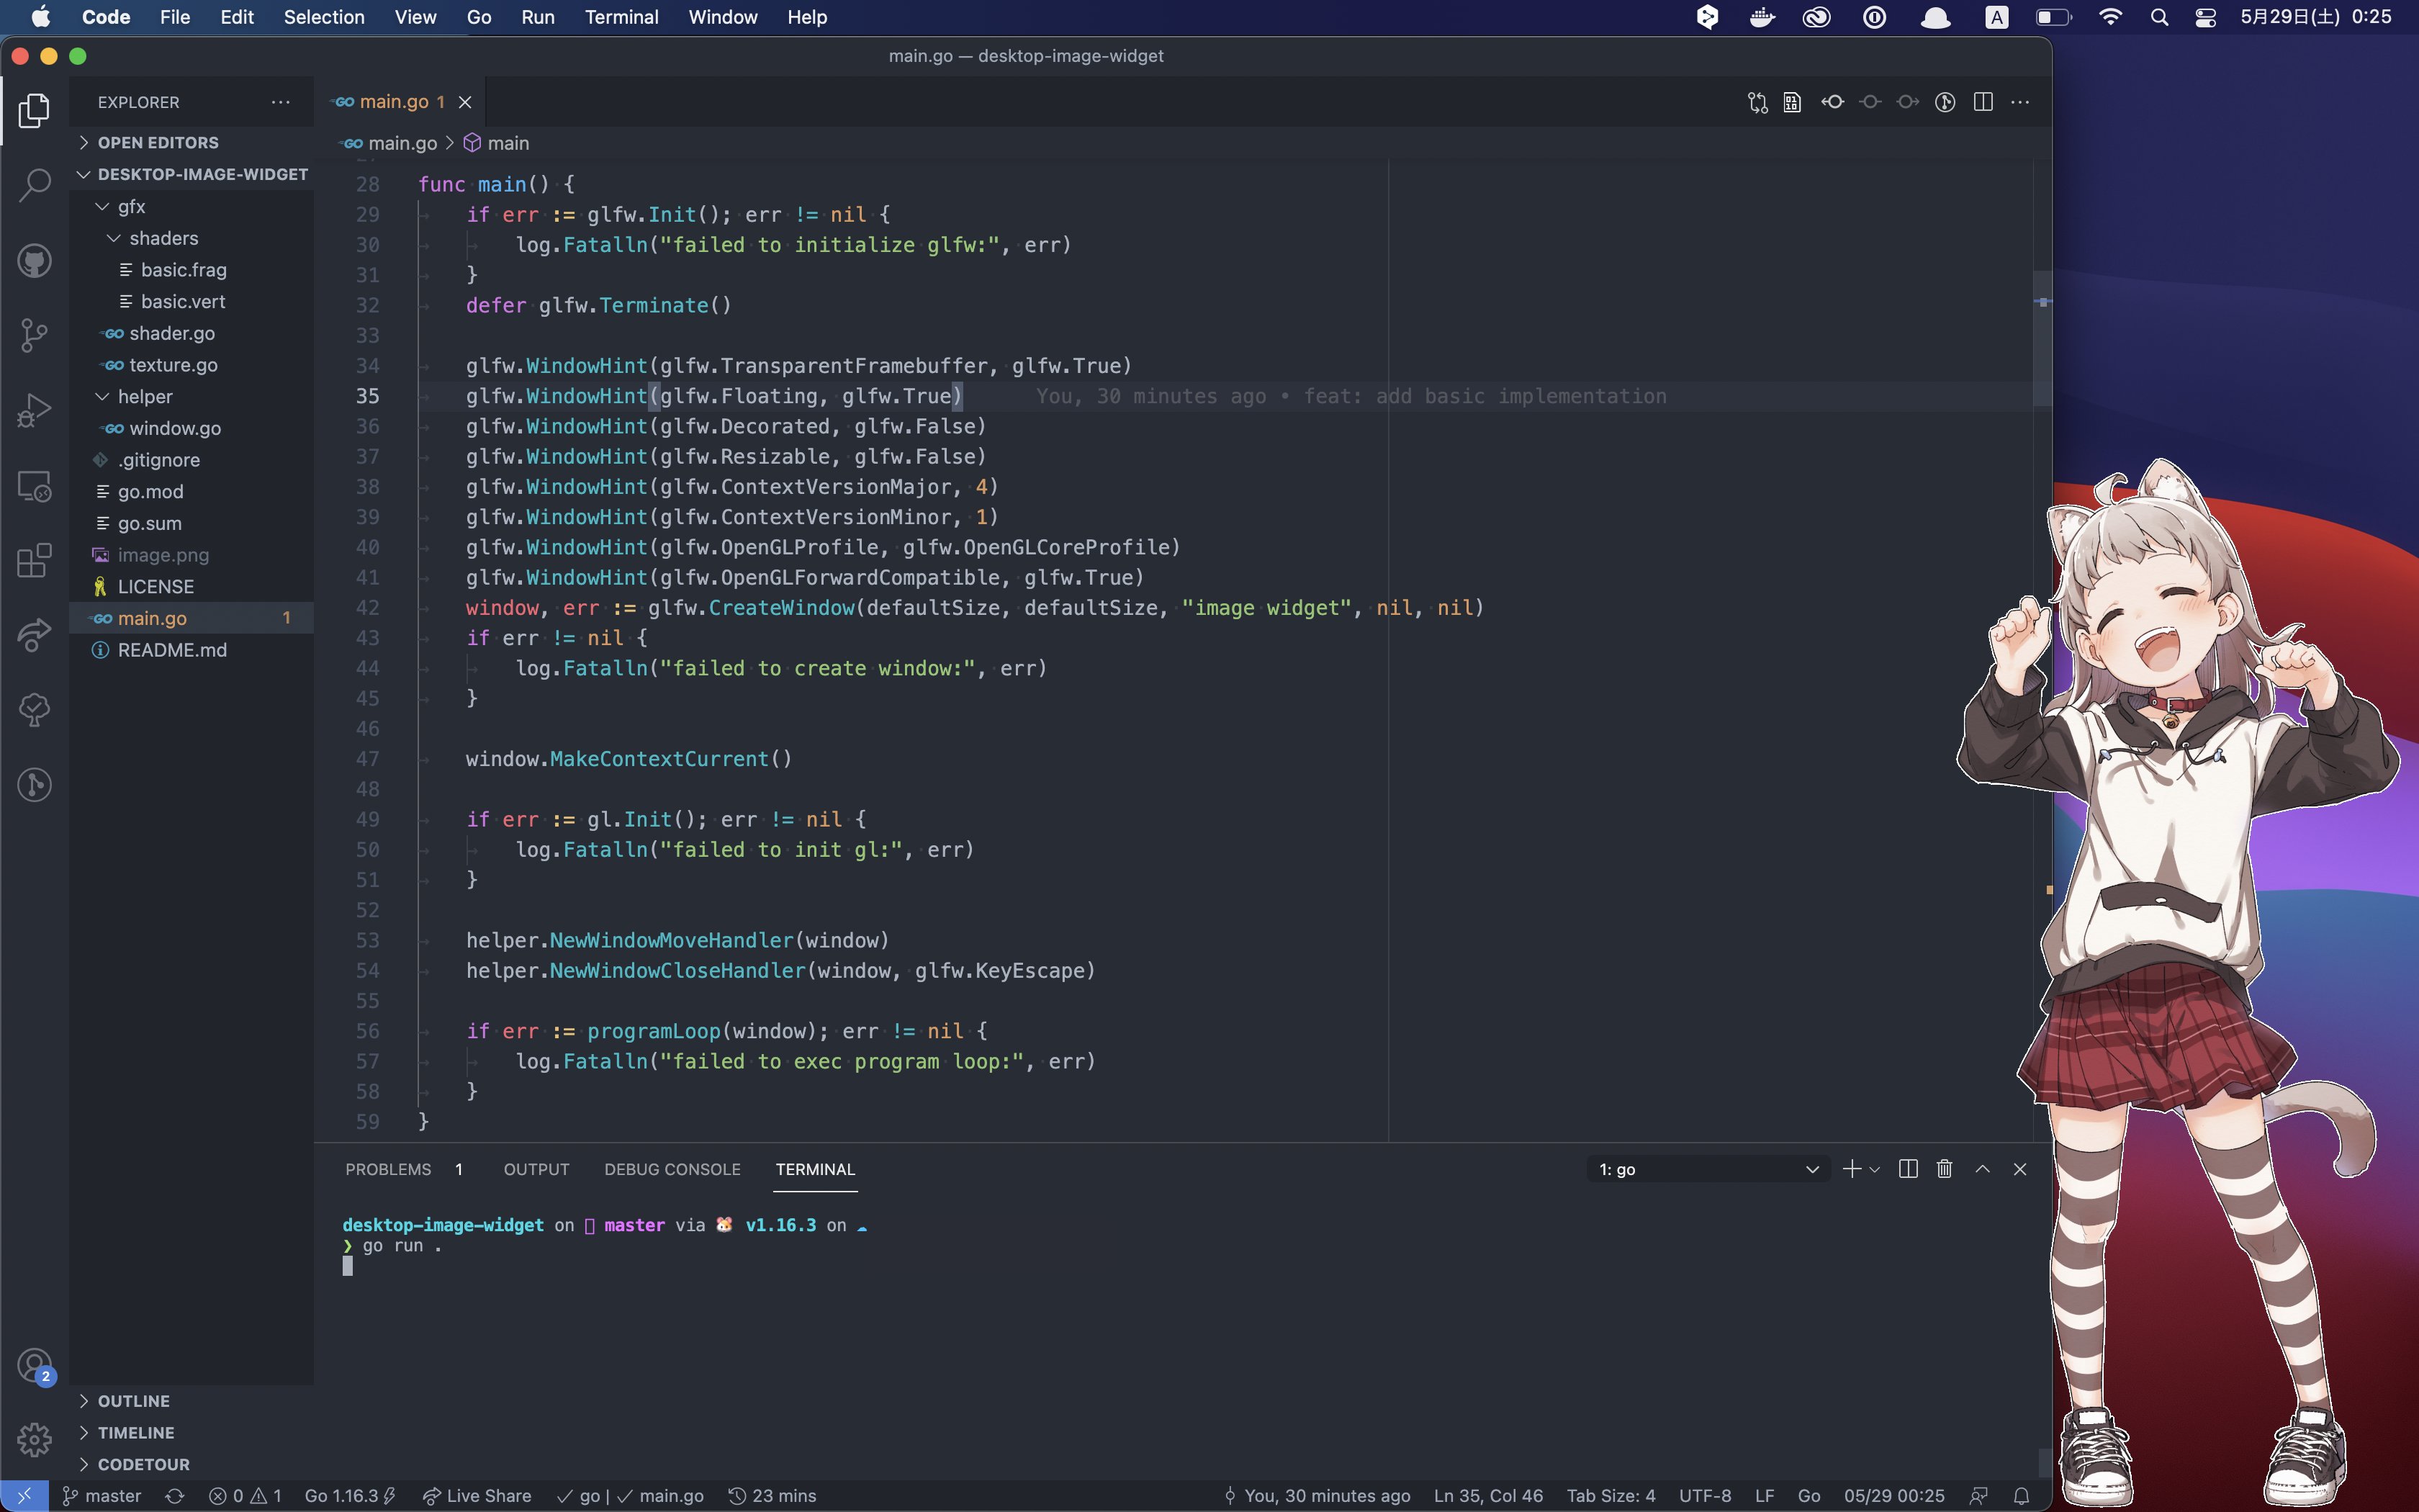Split the terminal pane
This screenshot has width=2419, height=1512.
1907,1169
